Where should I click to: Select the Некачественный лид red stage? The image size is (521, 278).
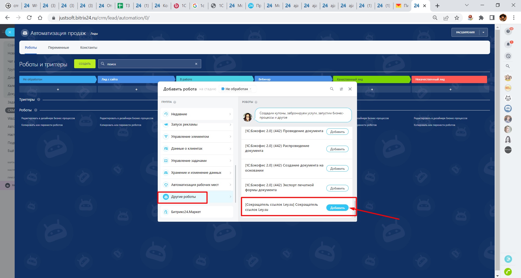pyautogui.click(x=449, y=79)
